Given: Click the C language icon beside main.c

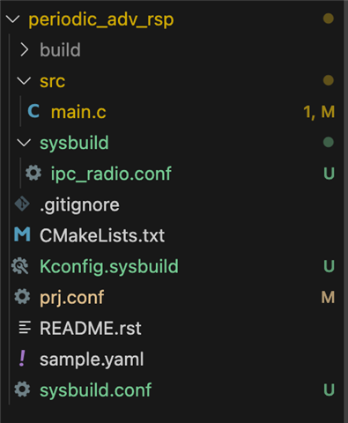Looking at the screenshot, I should tap(33, 112).
